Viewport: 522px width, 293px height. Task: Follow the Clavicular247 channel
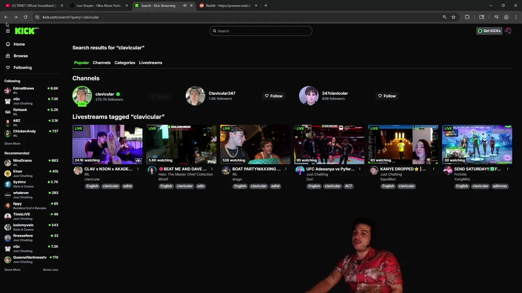tap(274, 96)
